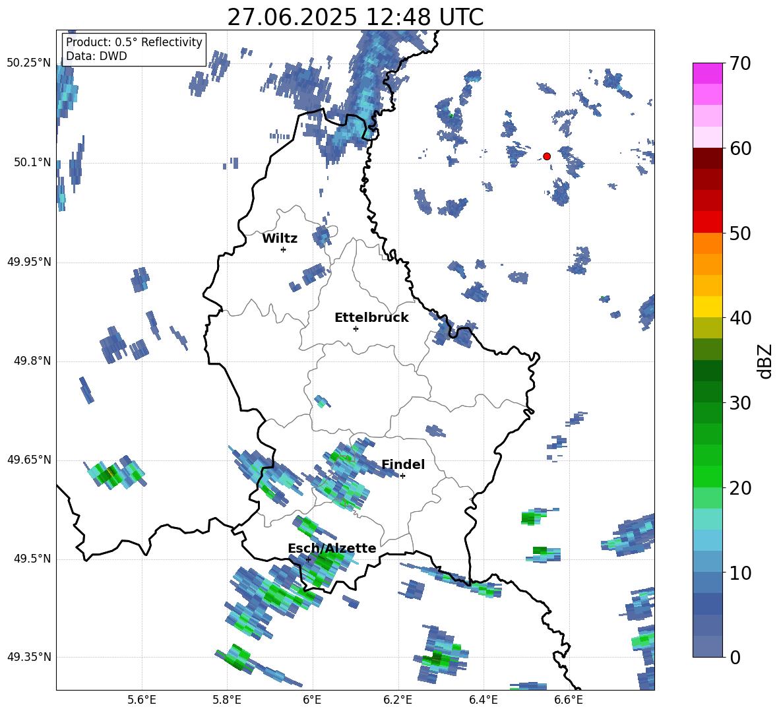Click the Wiltz station cross marker
The image size is (781, 713).
click(284, 249)
